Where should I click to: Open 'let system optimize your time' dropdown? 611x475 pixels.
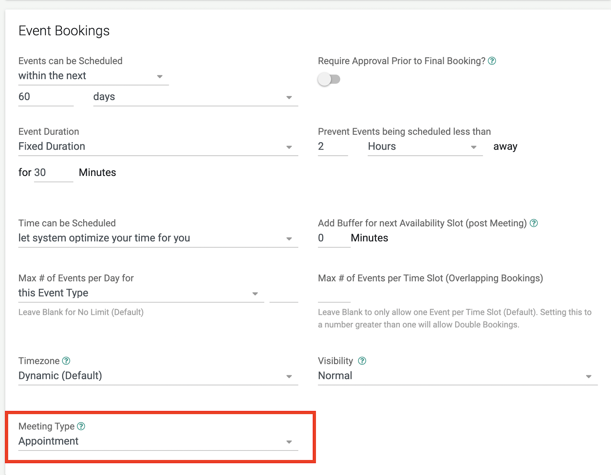pos(158,238)
